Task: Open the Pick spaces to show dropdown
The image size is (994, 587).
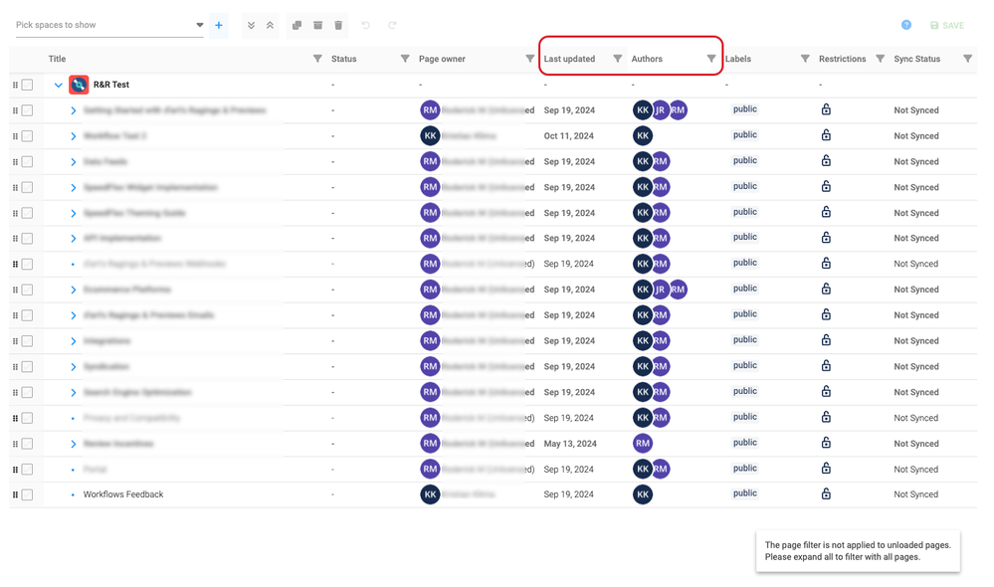Action: click(109, 25)
